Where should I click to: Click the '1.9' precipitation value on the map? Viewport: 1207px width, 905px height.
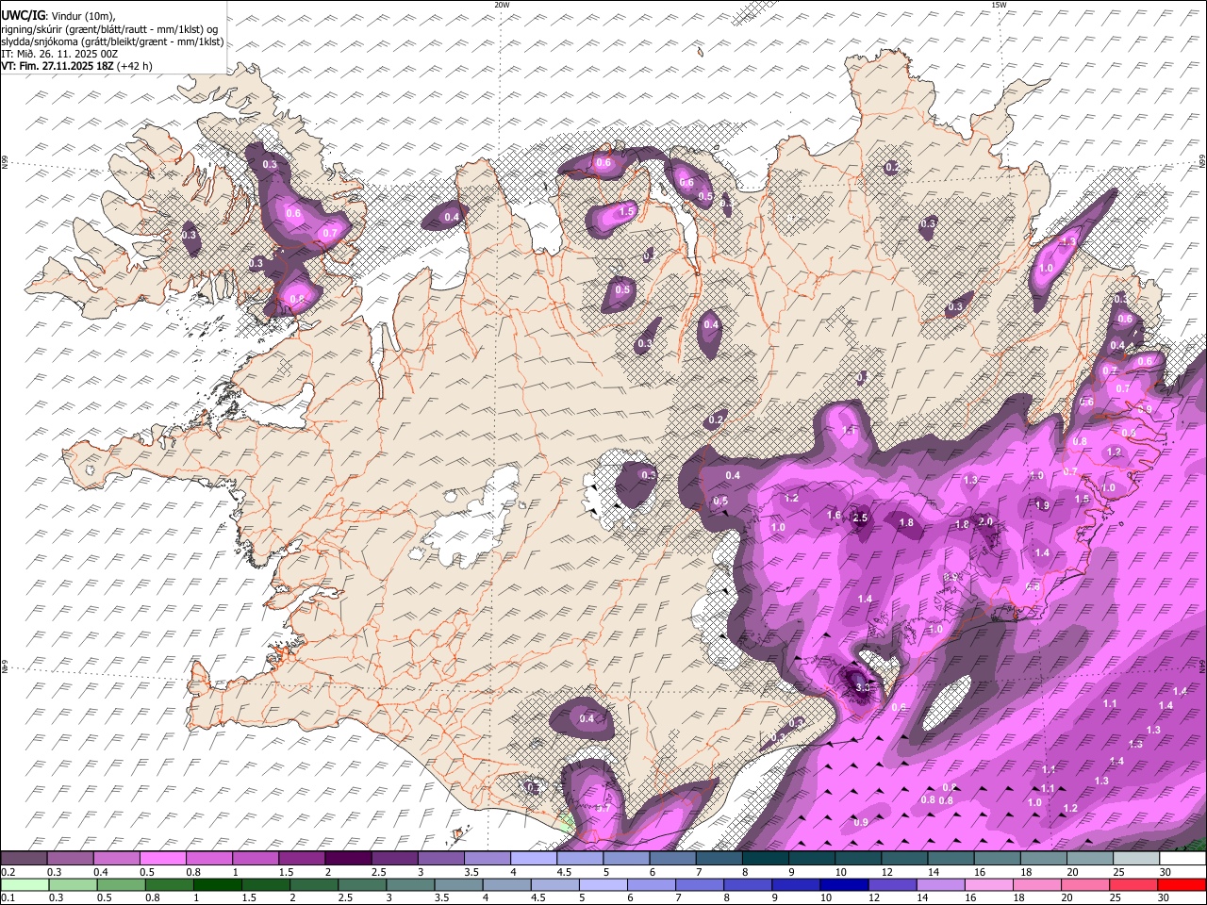click(x=1042, y=506)
